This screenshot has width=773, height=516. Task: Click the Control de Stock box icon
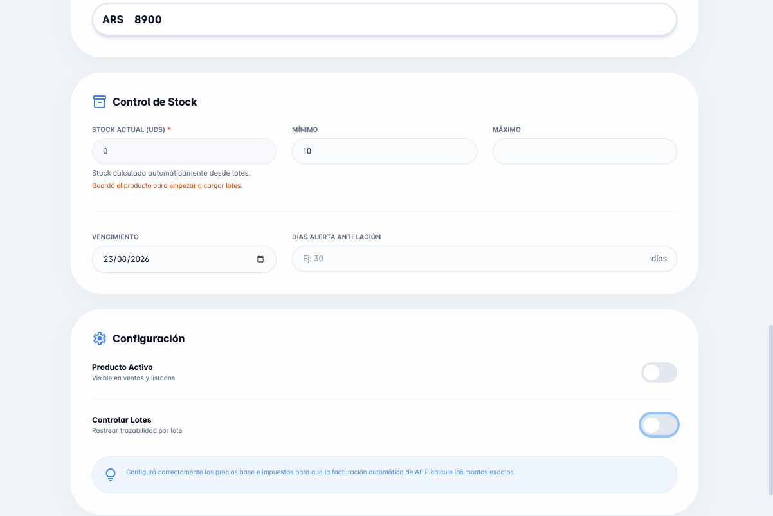[100, 102]
